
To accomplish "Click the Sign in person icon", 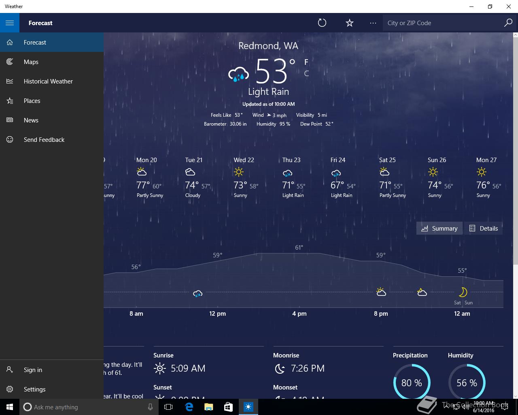I will (10, 370).
